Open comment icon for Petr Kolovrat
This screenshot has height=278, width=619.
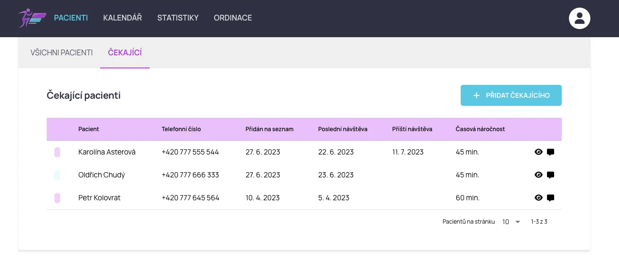click(x=550, y=198)
